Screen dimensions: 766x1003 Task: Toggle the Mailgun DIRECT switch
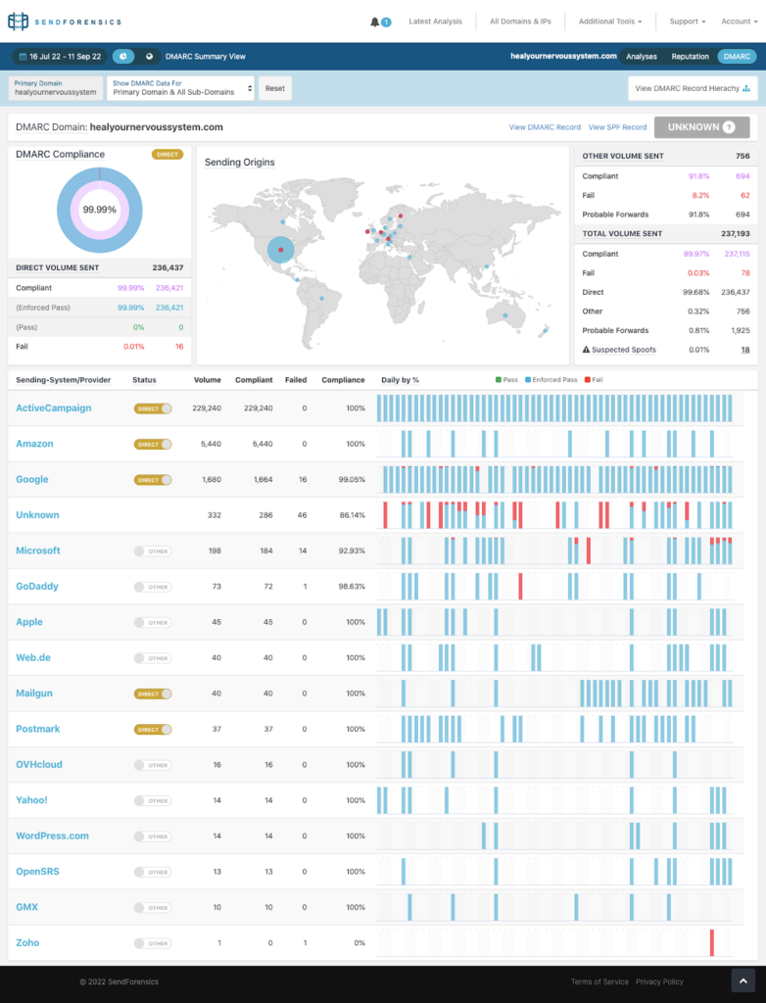coord(153,693)
